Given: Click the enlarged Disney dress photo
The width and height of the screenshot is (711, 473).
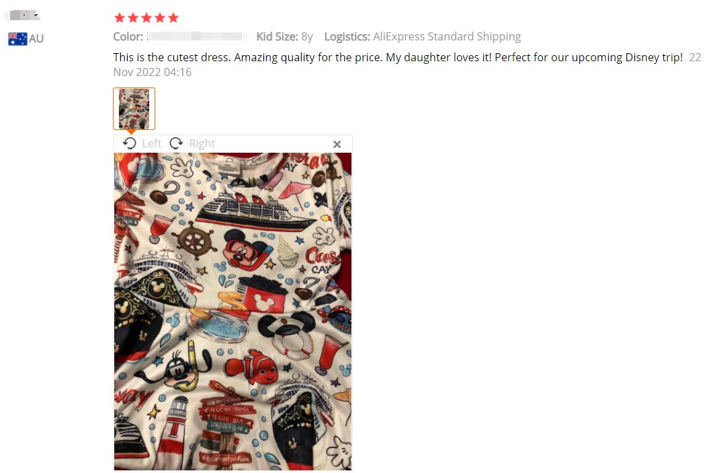Looking at the screenshot, I should (x=233, y=312).
